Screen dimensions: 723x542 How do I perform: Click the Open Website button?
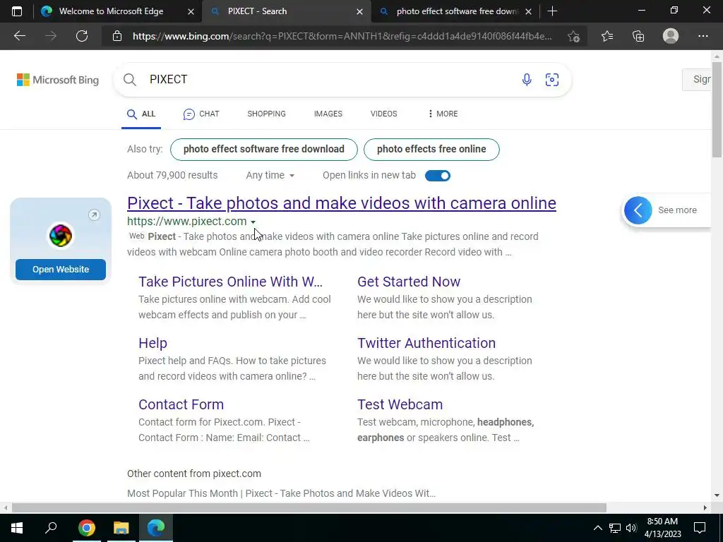[61, 270]
